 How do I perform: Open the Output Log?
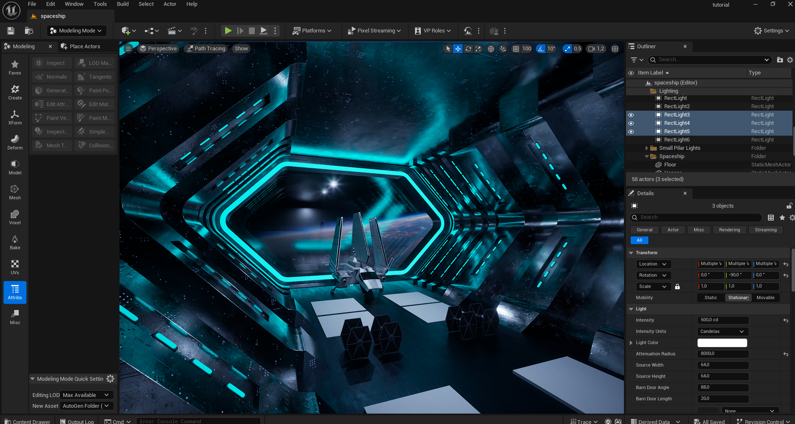coord(77,421)
